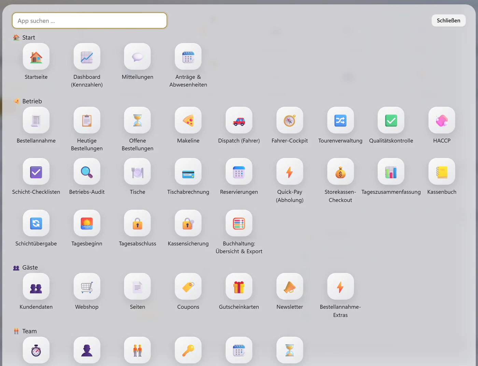Click the stopwatch icon in Team section
Image resolution: width=478 pixels, height=366 pixels.
click(36, 350)
